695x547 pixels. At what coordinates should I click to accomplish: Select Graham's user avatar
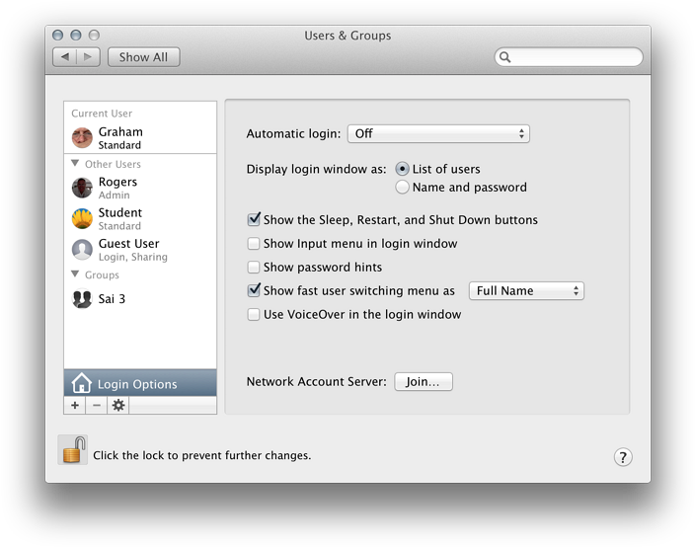point(82,138)
